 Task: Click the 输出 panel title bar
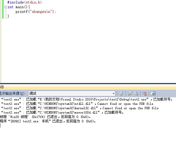pos(88,87)
